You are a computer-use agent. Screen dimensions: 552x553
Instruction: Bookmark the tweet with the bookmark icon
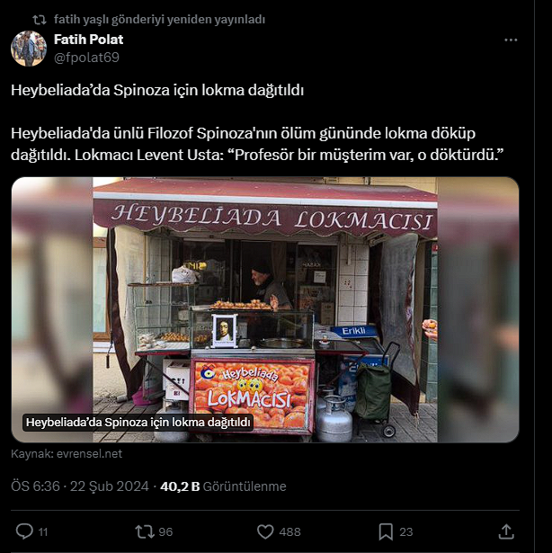(x=386, y=531)
